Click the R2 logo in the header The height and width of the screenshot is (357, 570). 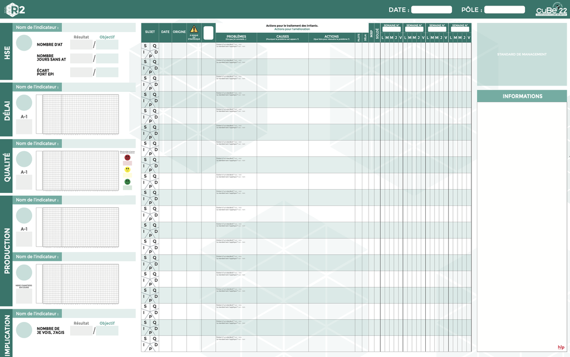pos(14,10)
